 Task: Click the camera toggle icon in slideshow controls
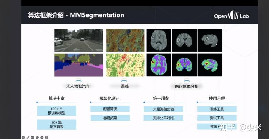pos(37,137)
